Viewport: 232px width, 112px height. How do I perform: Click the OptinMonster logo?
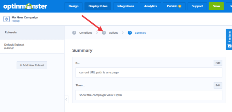[25, 6]
